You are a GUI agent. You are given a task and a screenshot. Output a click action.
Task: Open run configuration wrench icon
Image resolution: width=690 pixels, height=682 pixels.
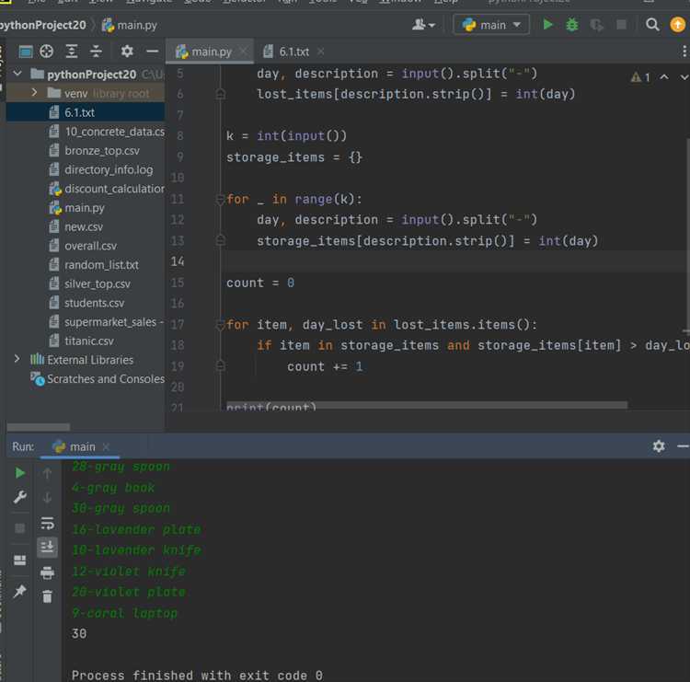pos(20,497)
